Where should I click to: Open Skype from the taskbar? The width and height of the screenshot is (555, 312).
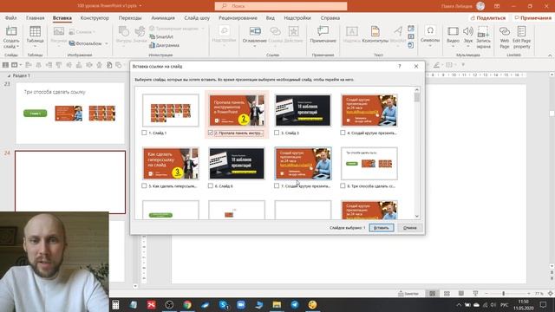click(x=224, y=304)
